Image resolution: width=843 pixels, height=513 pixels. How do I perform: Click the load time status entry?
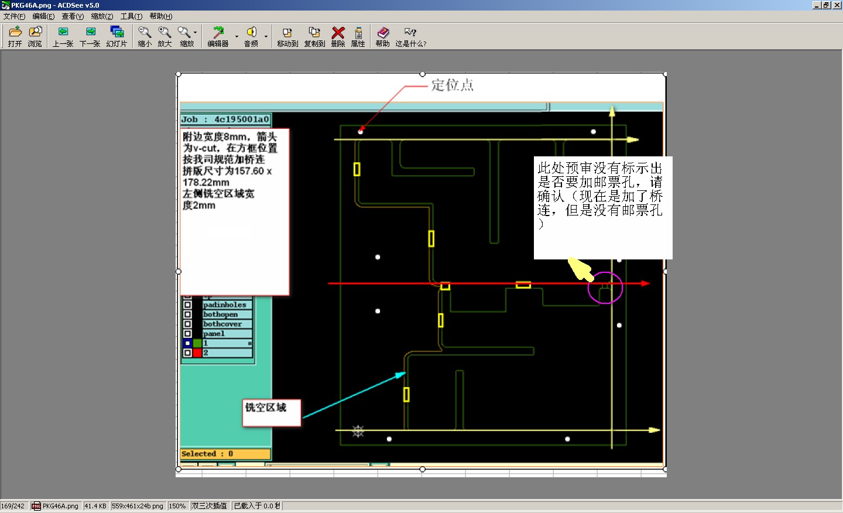click(257, 506)
